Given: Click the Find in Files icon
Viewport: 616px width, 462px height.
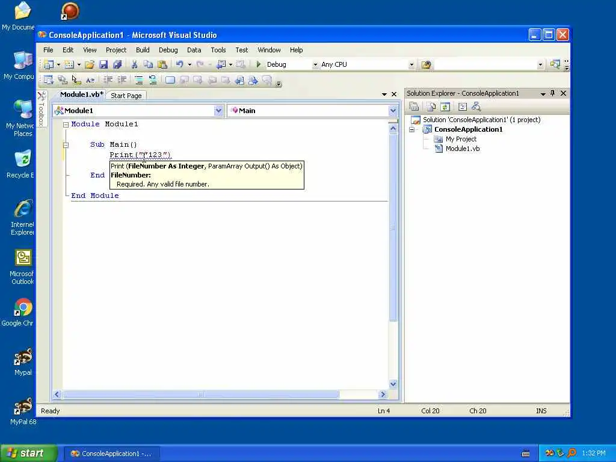Looking at the screenshot, I should point(427,64).
